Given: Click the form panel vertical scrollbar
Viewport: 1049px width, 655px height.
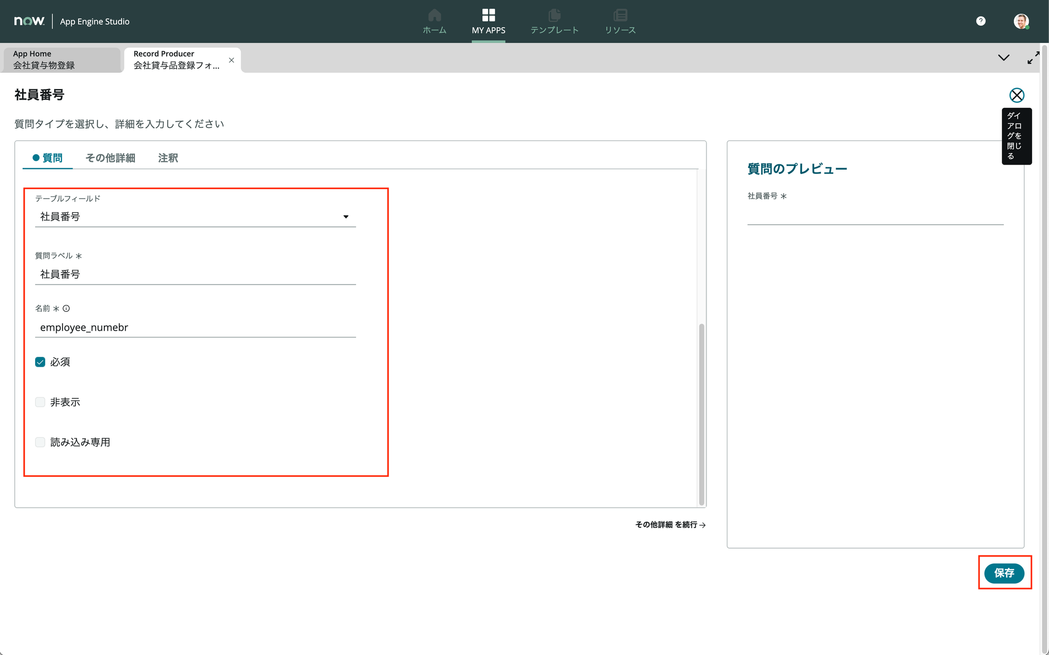Looking at the screenshot, I should click(701, 414).
